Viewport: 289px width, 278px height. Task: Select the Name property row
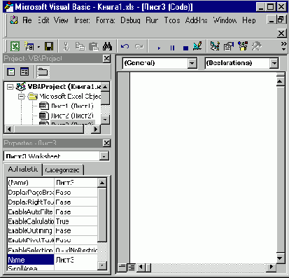tap(52, 260)
